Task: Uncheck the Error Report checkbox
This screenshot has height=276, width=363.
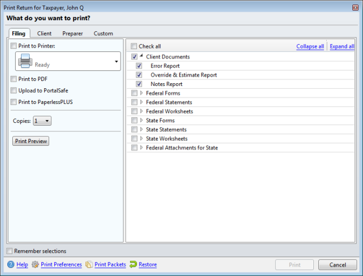Action: tap(139, 66)
